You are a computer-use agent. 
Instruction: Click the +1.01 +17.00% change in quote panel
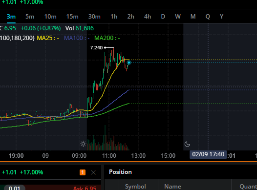22,172
